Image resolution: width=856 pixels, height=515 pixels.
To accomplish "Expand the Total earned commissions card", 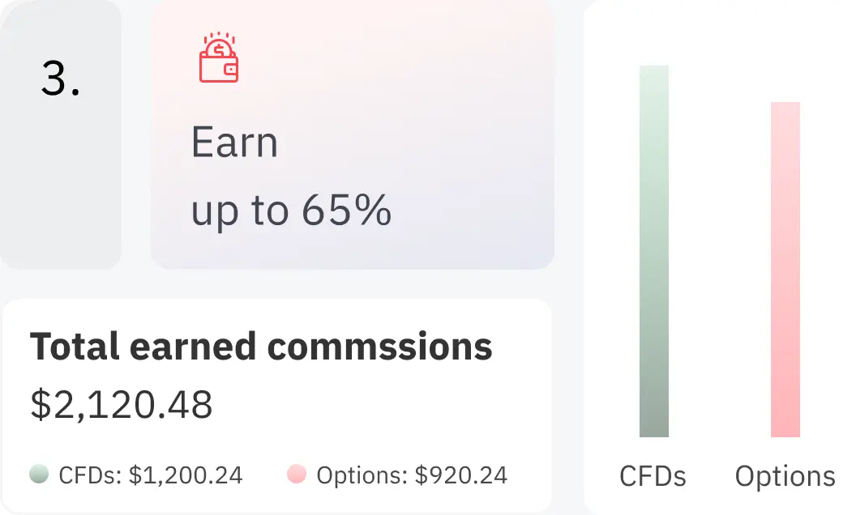I will click(x=276, y=405).
